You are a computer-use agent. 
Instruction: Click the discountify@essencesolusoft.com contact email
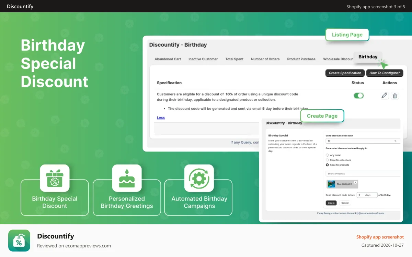(x=365, y=213)
